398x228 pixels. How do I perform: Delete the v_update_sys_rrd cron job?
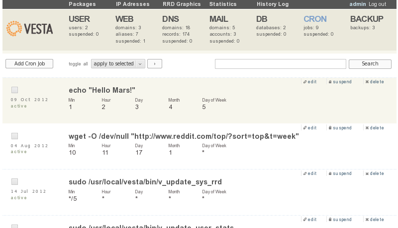click(x=374, y=173)
